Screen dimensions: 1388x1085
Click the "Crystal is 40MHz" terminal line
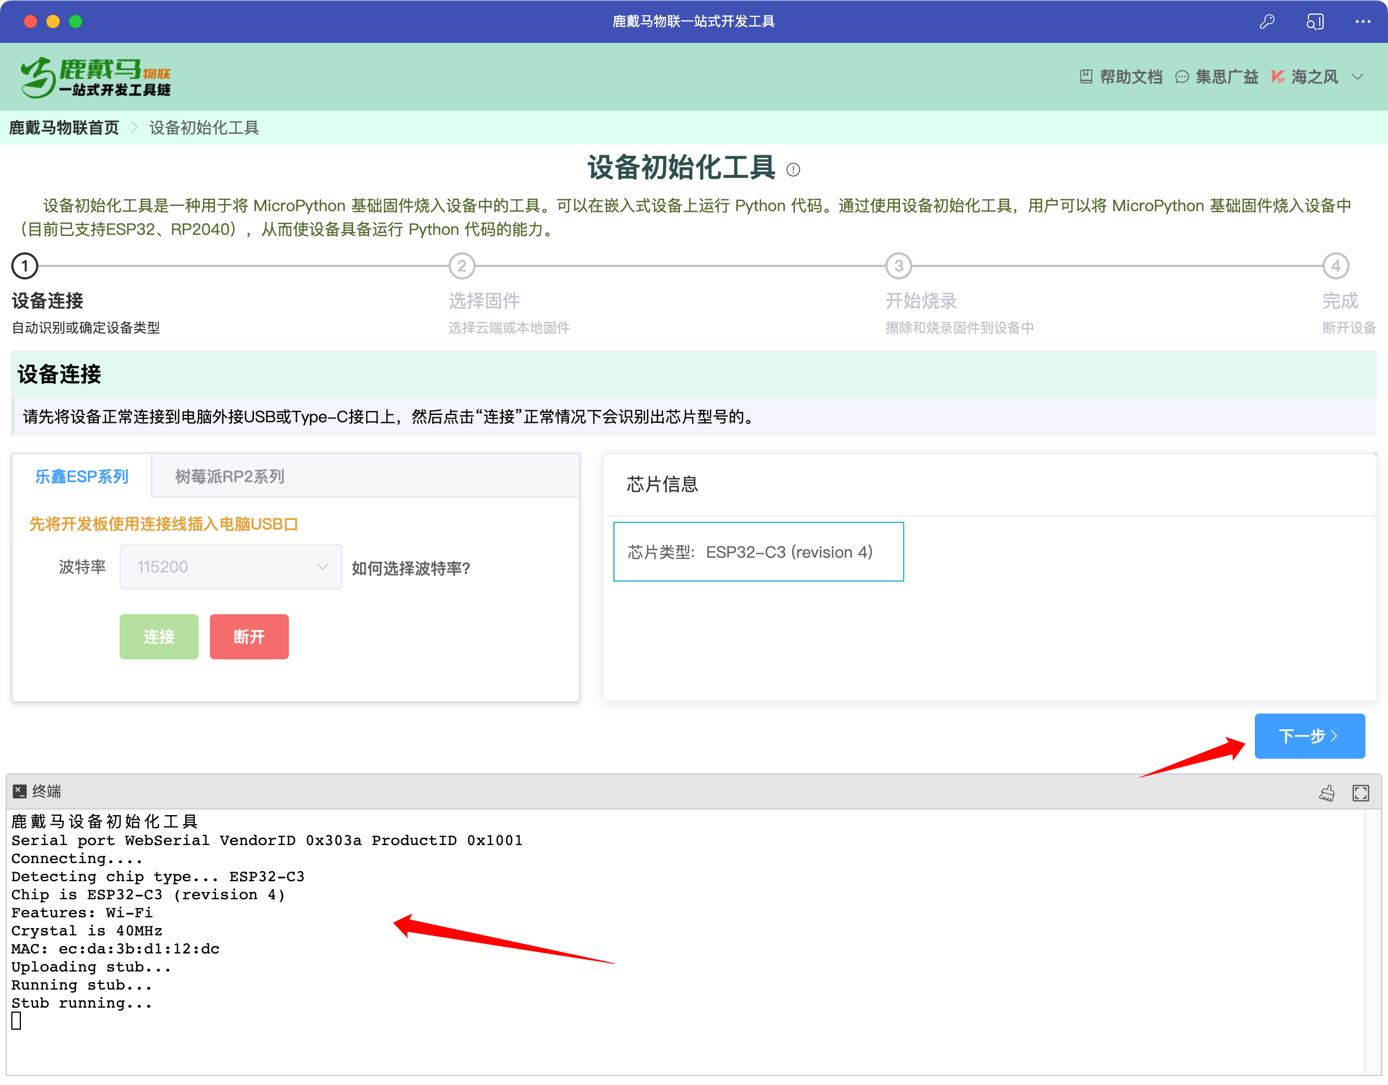(86, 931)
